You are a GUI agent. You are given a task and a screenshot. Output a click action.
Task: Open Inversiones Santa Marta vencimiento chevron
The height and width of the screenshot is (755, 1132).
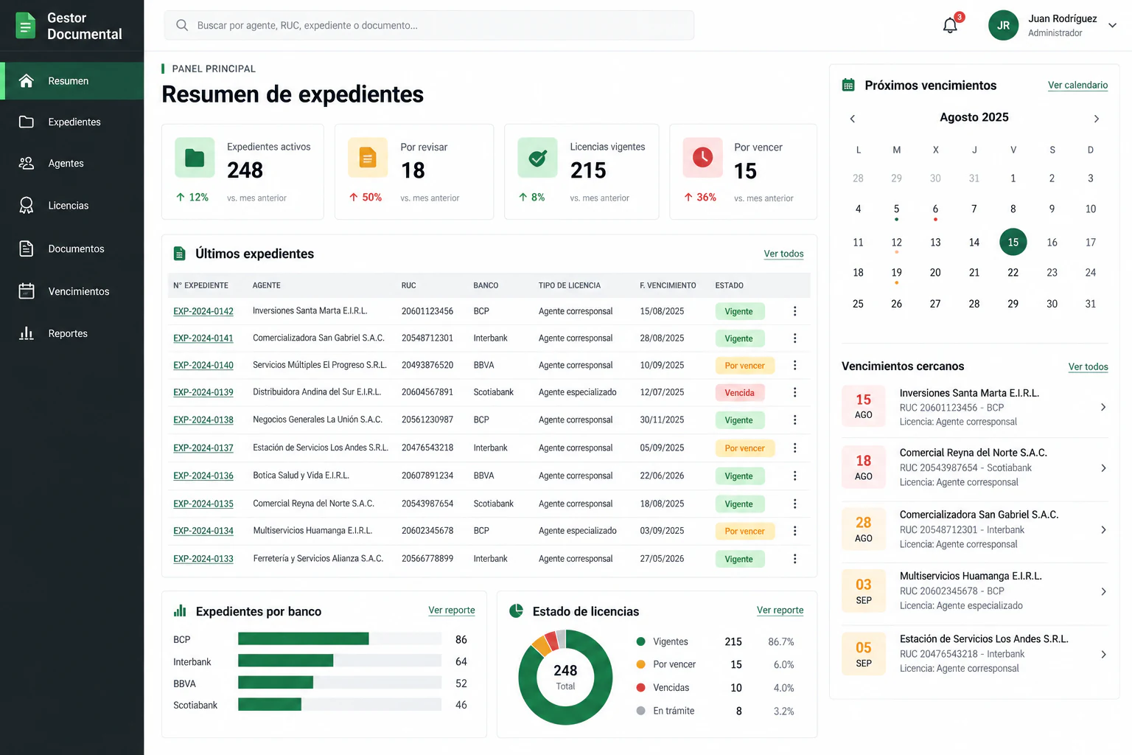click(x=1103, y=407)
